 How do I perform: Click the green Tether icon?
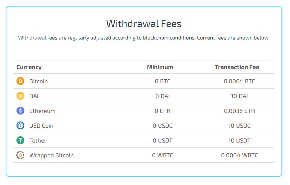pyautogui.click(x=20, y=140)
